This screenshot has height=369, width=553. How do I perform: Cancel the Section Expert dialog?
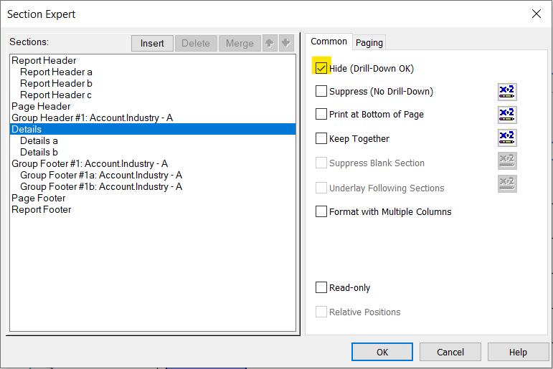[450, 352]
